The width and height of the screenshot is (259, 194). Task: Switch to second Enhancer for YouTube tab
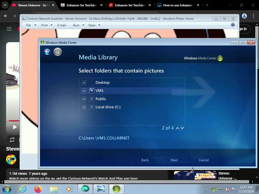click(130, 5)
